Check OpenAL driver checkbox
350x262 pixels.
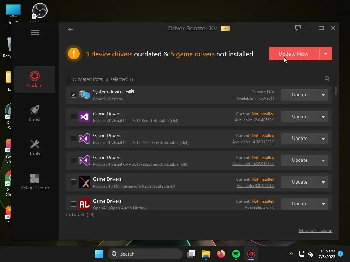tap(73, 204)
